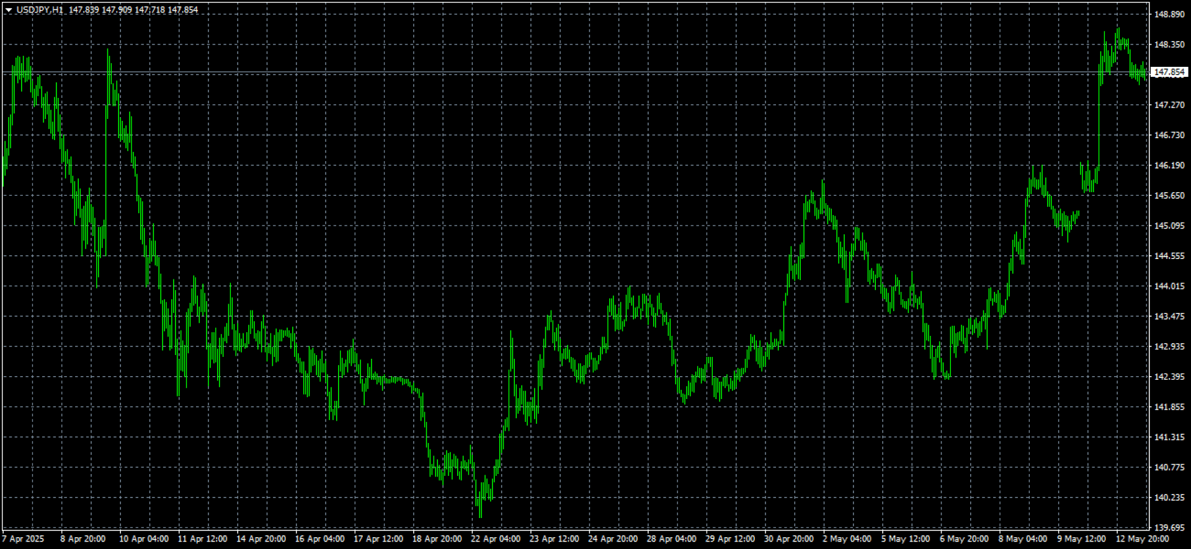
Task: Click the 8 May 04:00 time label
Action: [1022, 539]
